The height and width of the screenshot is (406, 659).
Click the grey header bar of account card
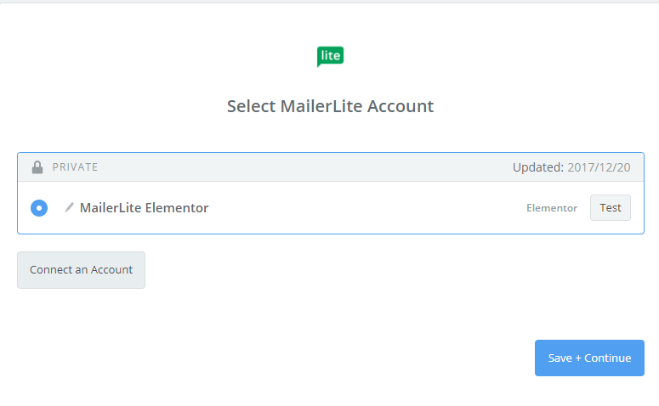pyautogui.click(x=298, y=167)
